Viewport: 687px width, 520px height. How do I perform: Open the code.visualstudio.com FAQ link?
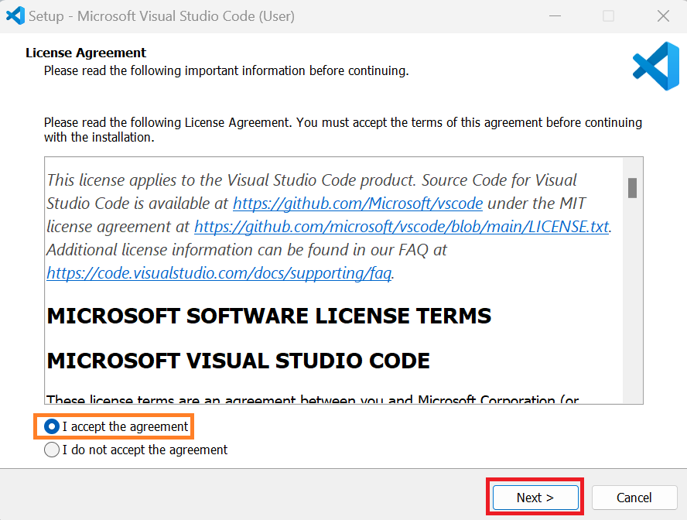click(219, 273)
